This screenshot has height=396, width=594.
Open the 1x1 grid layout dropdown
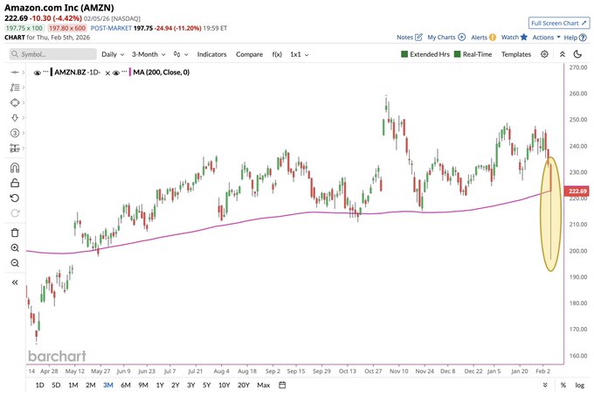[300, 54]
